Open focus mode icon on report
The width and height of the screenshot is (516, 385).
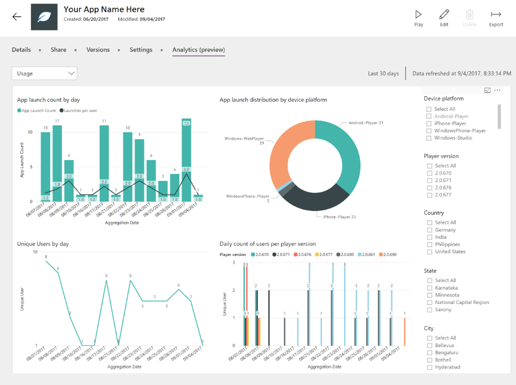pos(488,90)
